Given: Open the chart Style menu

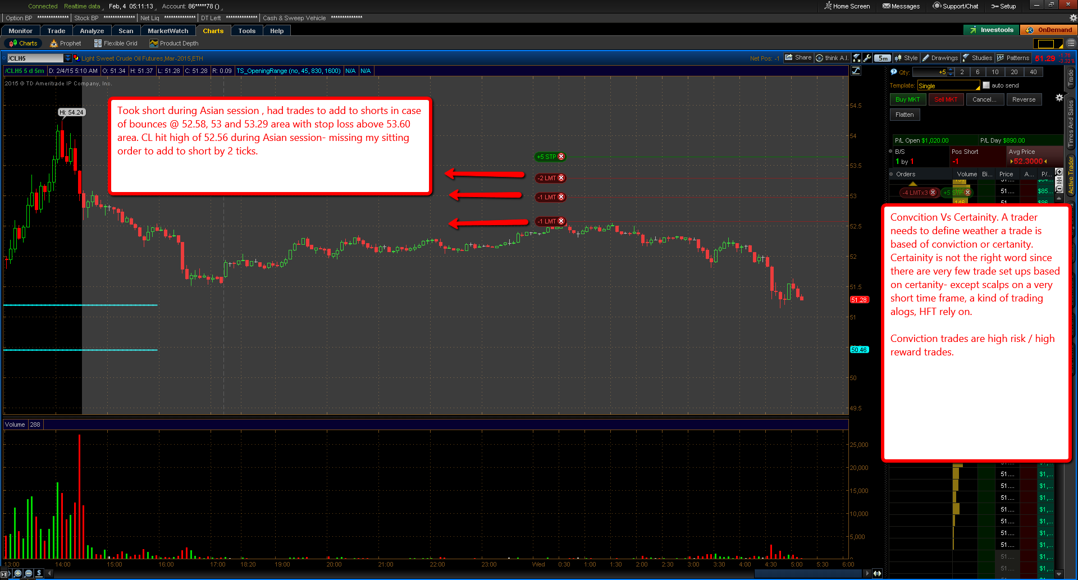Looking at the screenshot, I should click(x=906, y=58).
